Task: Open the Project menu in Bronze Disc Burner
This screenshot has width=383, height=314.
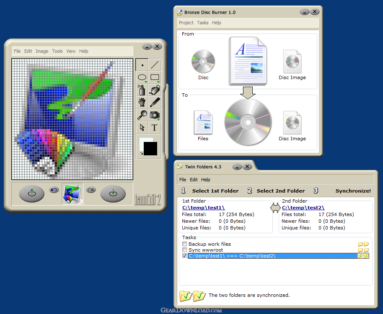Action: pos(186,23)
